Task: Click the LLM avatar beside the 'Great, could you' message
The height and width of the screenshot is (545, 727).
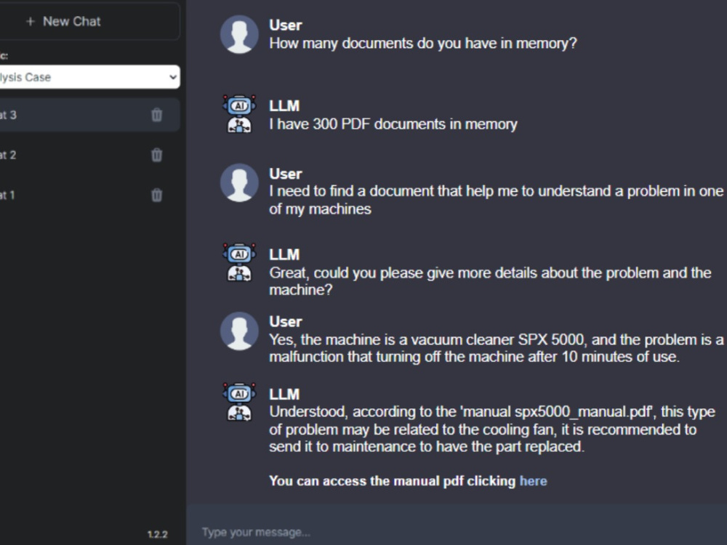Action: (240, 264)
